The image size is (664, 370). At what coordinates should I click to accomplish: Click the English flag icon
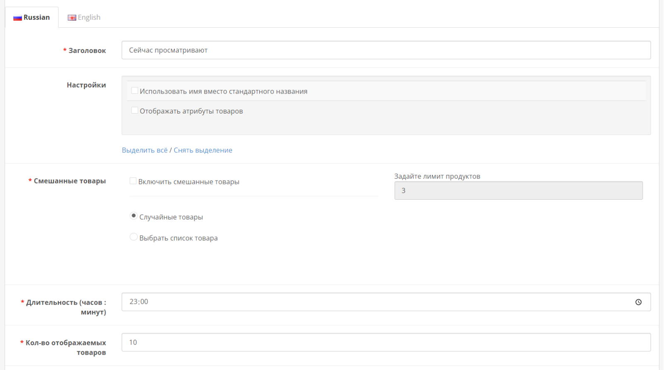click(x=72, y=18)
